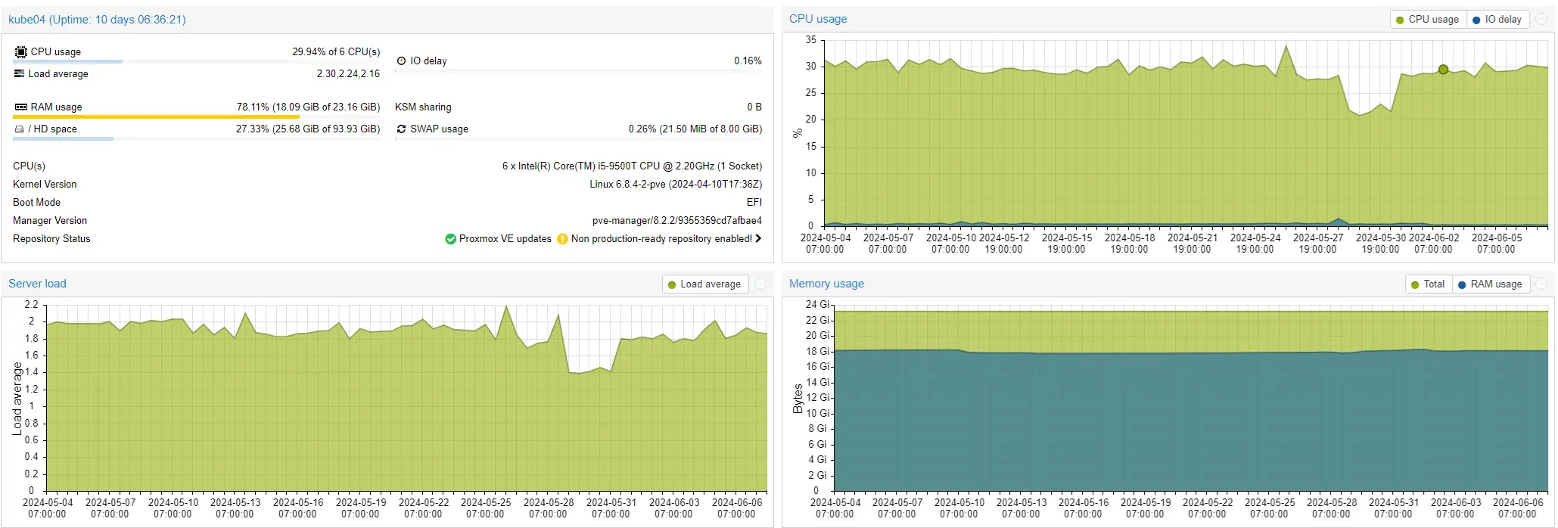This screenshot has height=528, width=1558.
Task: Click the IO delay clock icon
Action: (401, 61)
